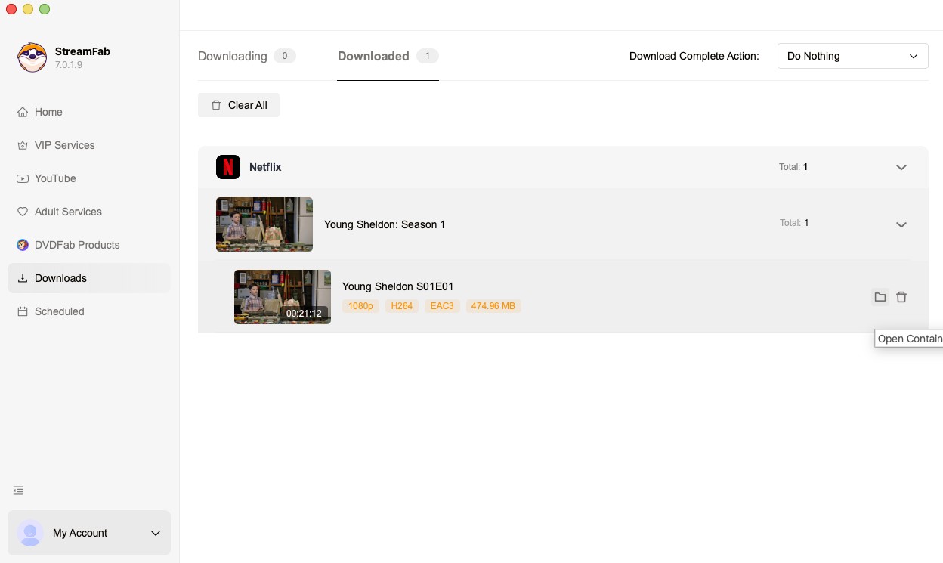Click the Downloads entry to highlight it
Image resolution: width=943 pixels, height=563 pixels.
pos(60,278)
